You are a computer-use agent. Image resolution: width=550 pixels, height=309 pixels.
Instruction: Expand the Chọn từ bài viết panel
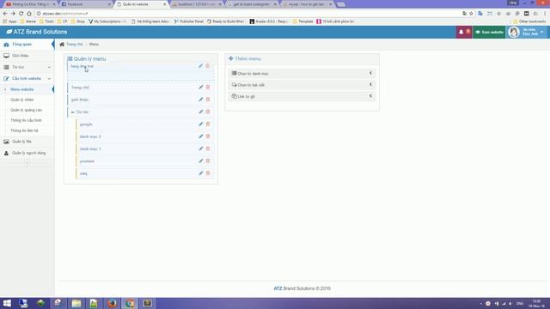tap(302, 85)
